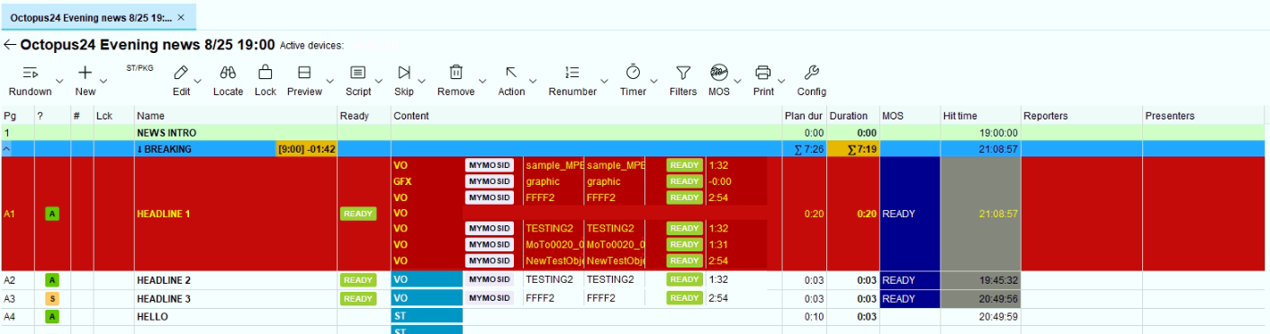Viewport: 1270px width, 334px height.
Task: Select the Octopus24 Evening news tab
Action: click(x=91, y=17)
